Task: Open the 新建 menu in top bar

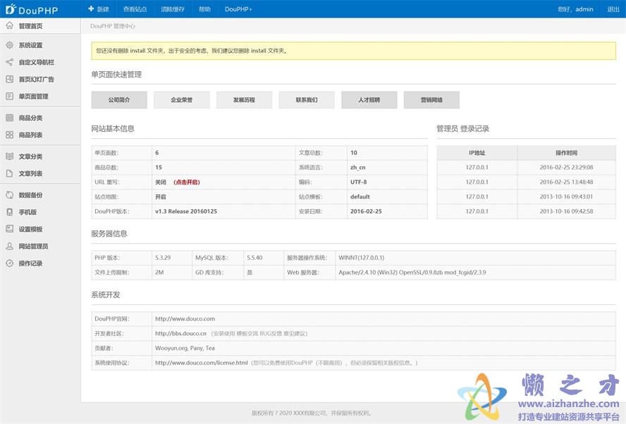Action: click(99, 9)
